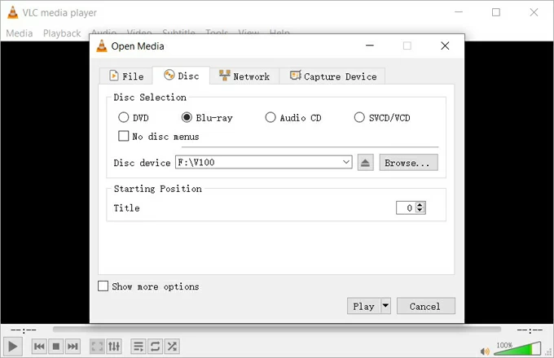Screen dimensions: 554x358
Task: Click the Play button in the playback bar
Action: pyautogui.click(x=14, y=347)
